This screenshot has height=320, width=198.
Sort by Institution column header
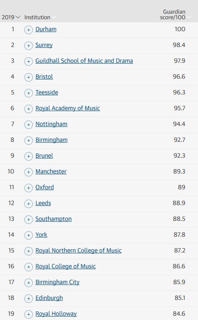(37, 18)
